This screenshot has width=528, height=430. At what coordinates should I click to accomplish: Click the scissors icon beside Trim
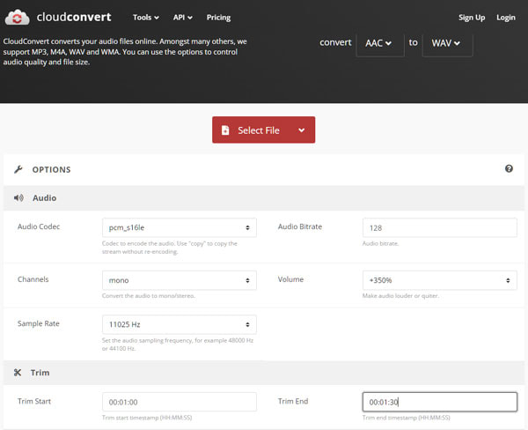click(x=18, y=374)
